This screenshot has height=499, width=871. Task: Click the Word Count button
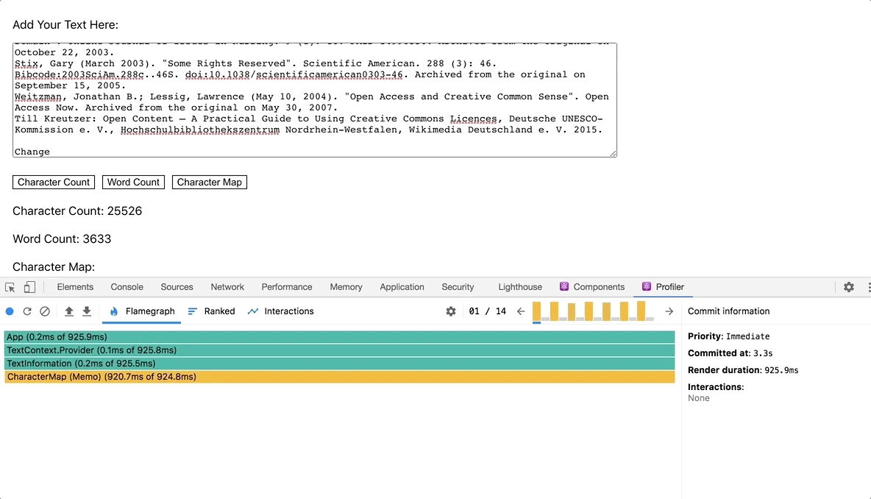point(133,183)
